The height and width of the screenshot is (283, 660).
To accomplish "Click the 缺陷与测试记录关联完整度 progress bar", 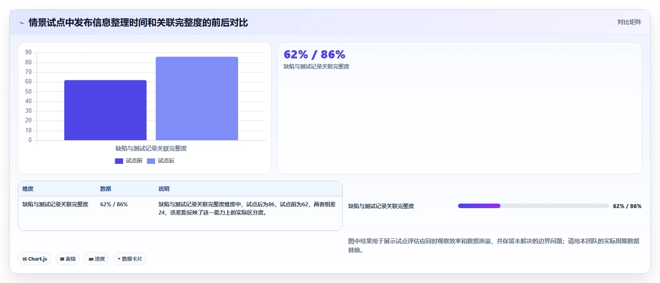I will [x=533, y=206].
